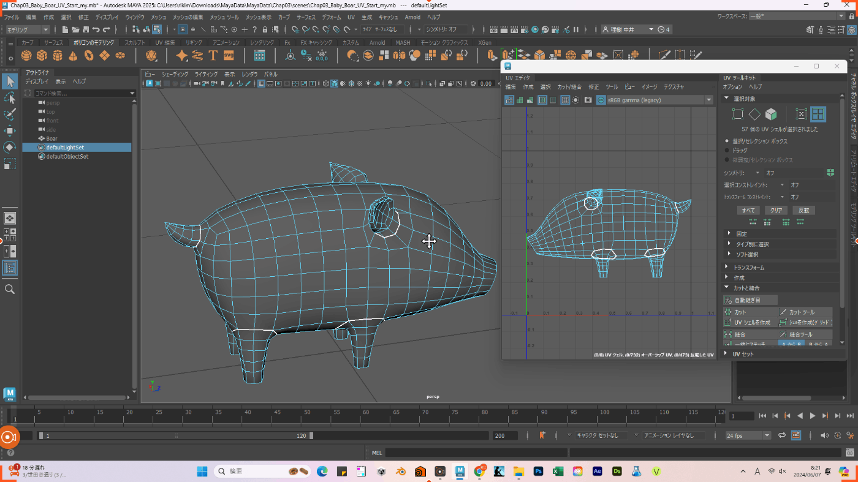
Task: Click the Undo arrow icon
Action: coord(96,29)
